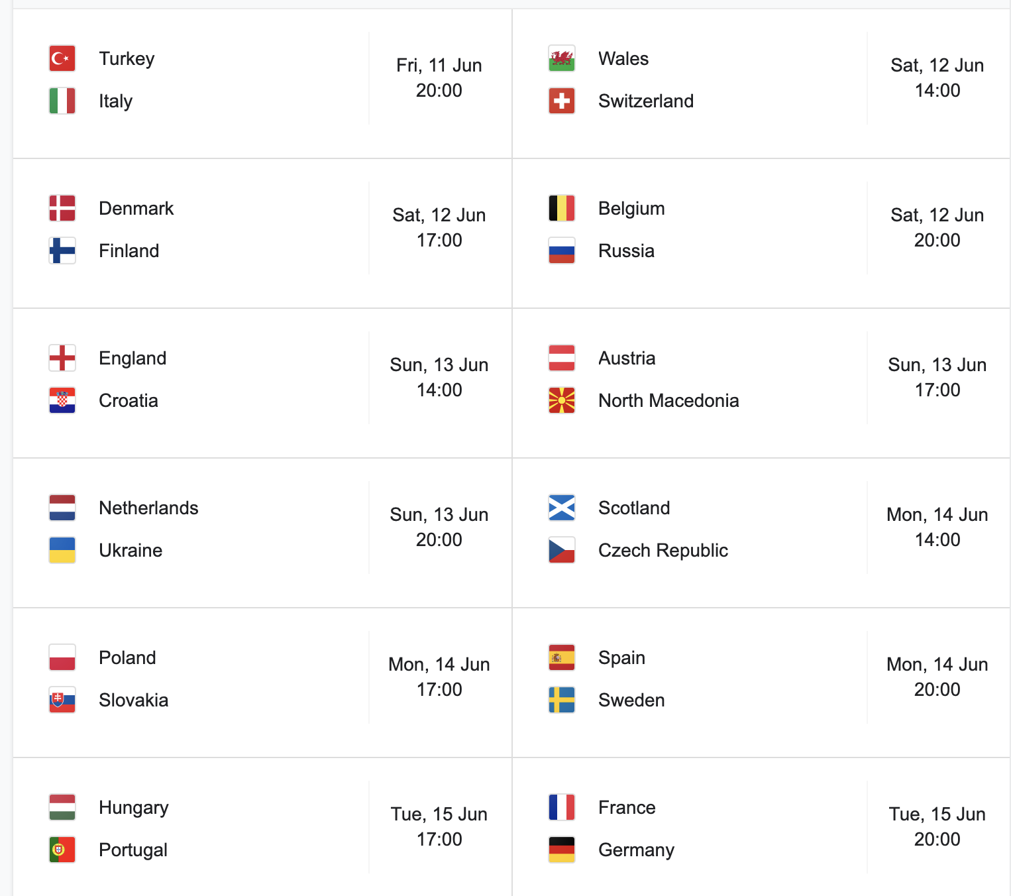The height and width of the screenshot is (896, 1011).
Task: Select the Slovakia flag icon
Action: [x=62, y=700]
